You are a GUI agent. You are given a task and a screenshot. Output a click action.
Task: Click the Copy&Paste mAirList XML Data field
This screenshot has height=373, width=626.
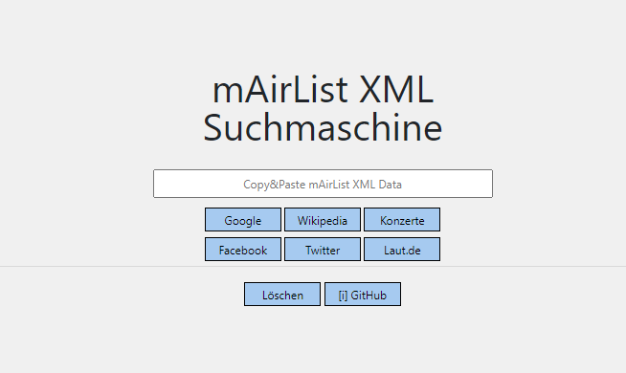[323, 184]
